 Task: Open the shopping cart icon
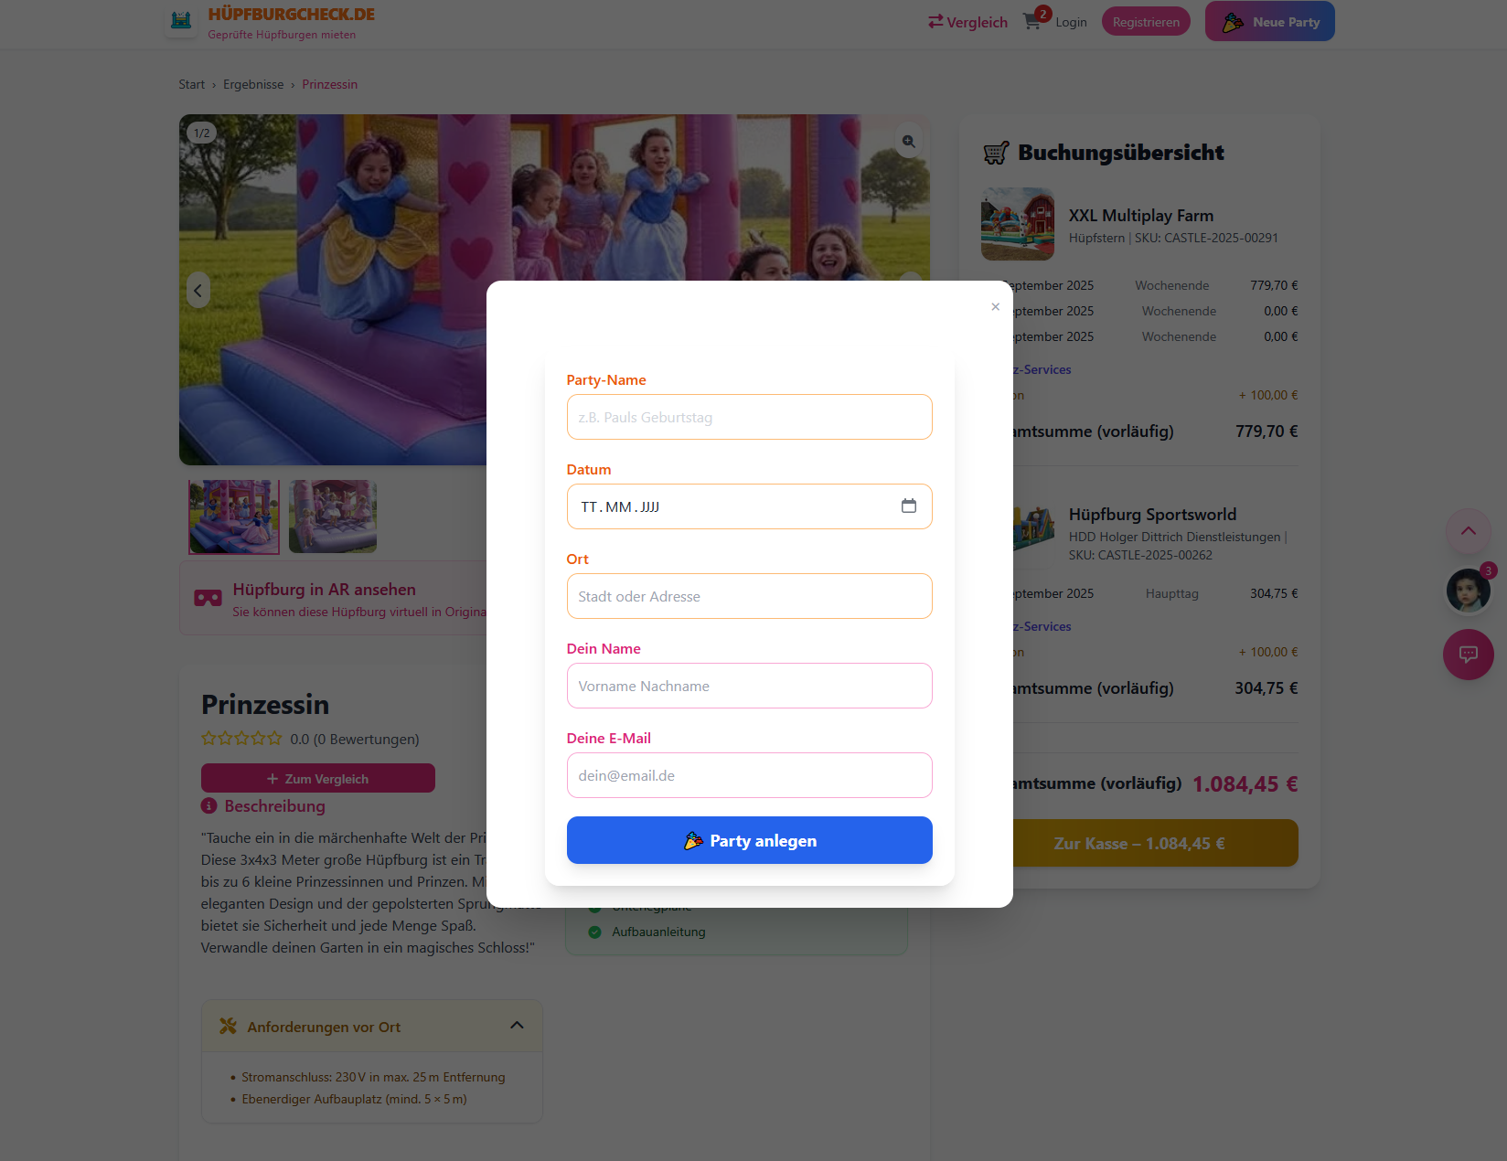tap(1034, 21)
